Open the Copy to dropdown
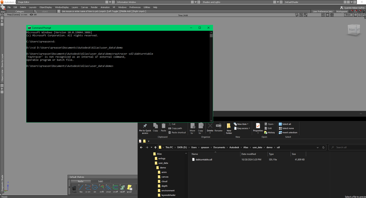Viewport: 366px width, 198px height. pyautogui.click(x=201, y=128)
